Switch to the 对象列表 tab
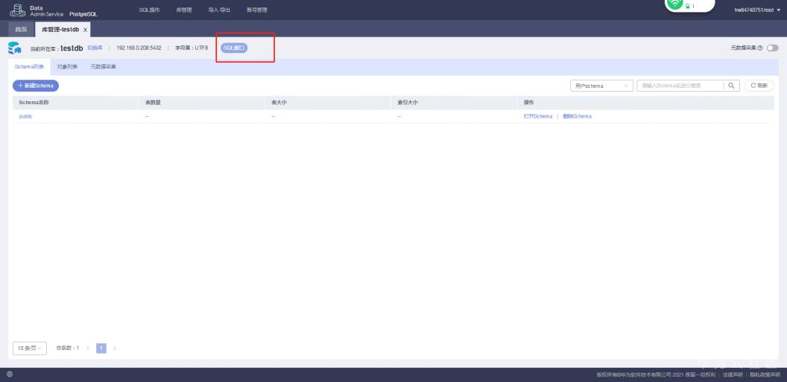 [x=67, y=67]
